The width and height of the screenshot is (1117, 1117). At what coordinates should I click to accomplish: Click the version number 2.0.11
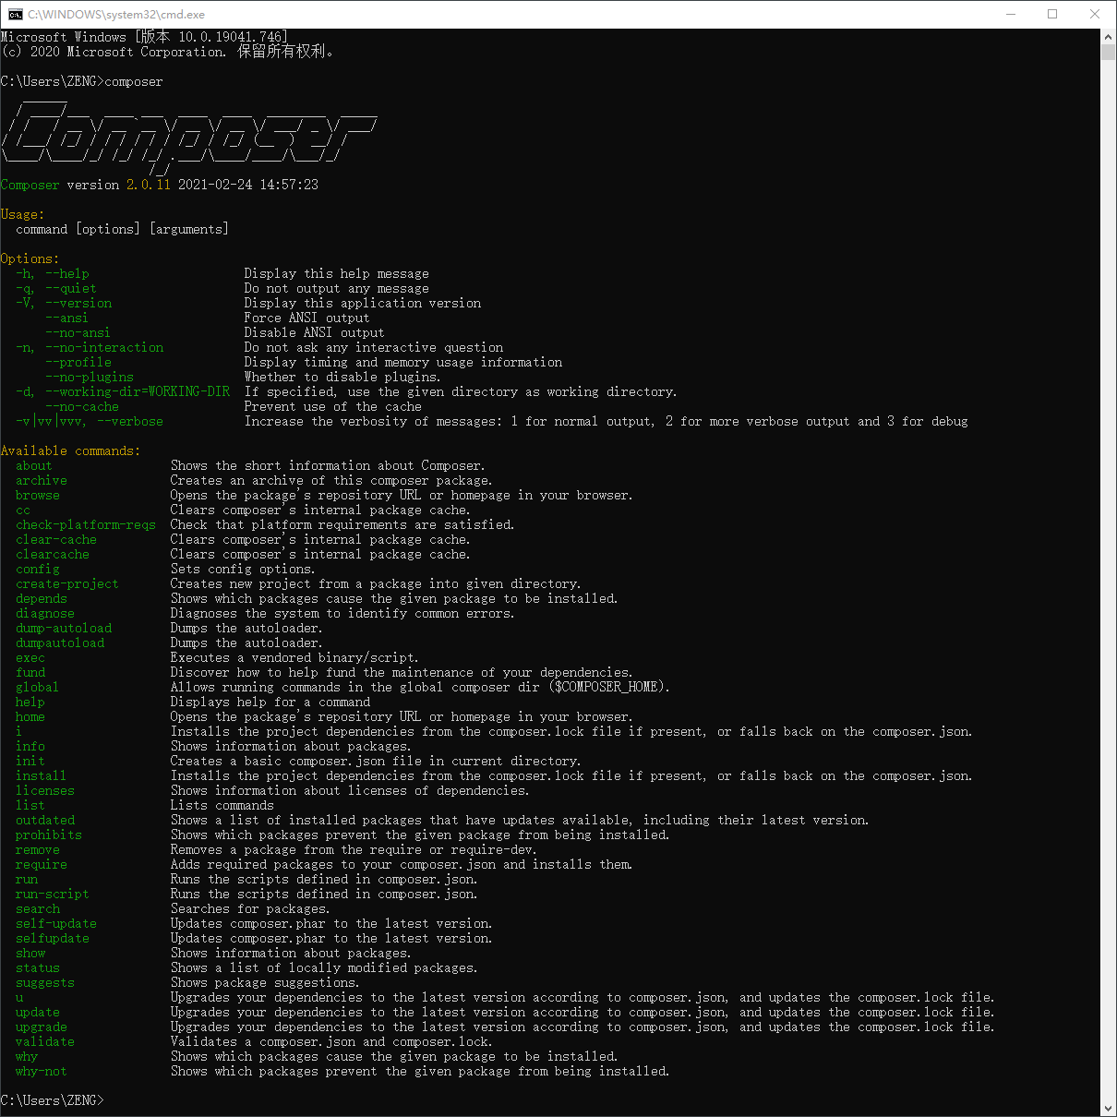point(149,185)
